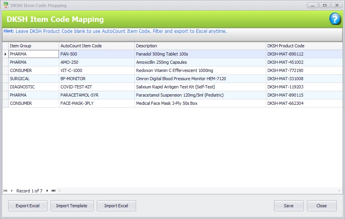
Task: Click CONSUMER group in FACE-MASK-3PLY row
Action: coord(34,103)
